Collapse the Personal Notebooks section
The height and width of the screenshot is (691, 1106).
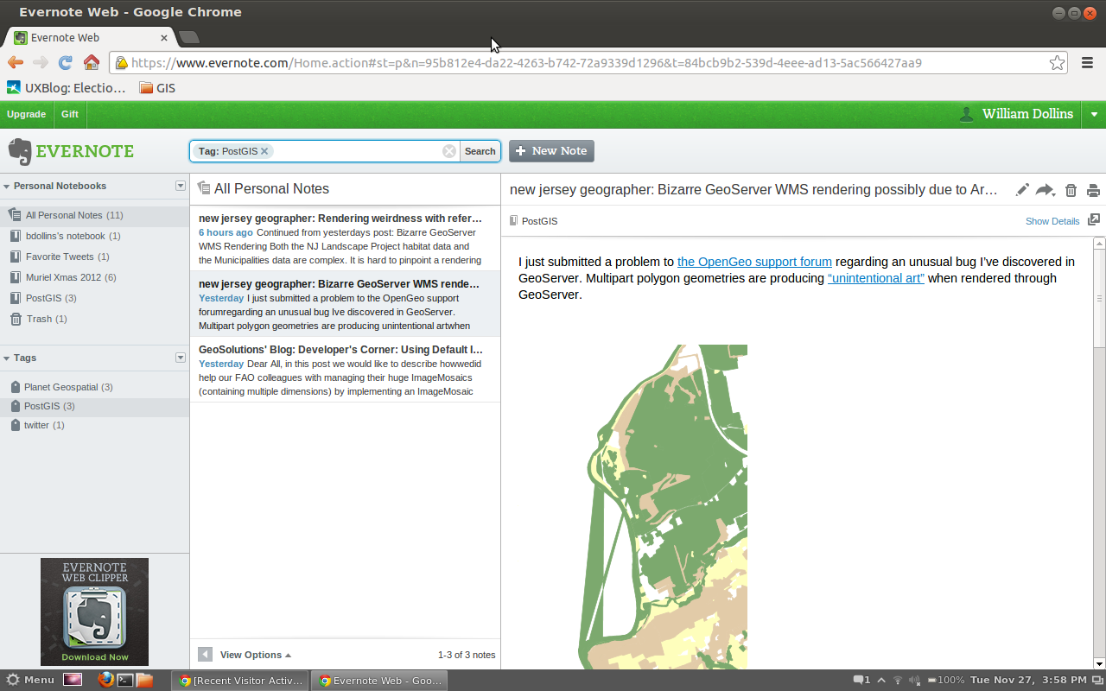coord(6,186)
